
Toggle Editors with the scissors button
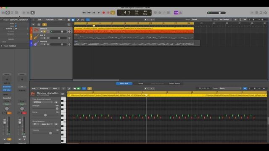pyautogui.click(x=33, y=13)
